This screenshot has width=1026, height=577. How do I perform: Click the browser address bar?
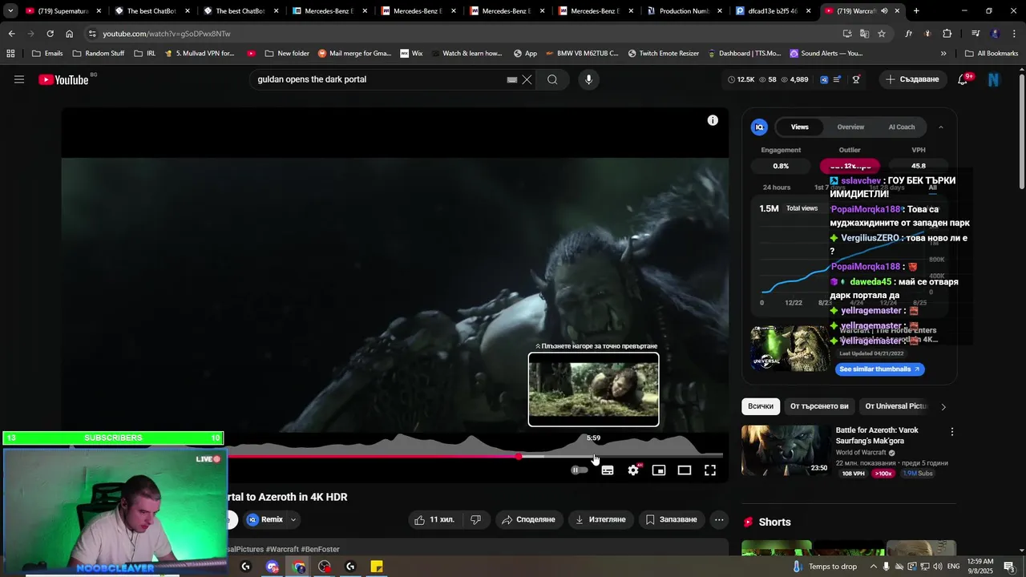465,34
